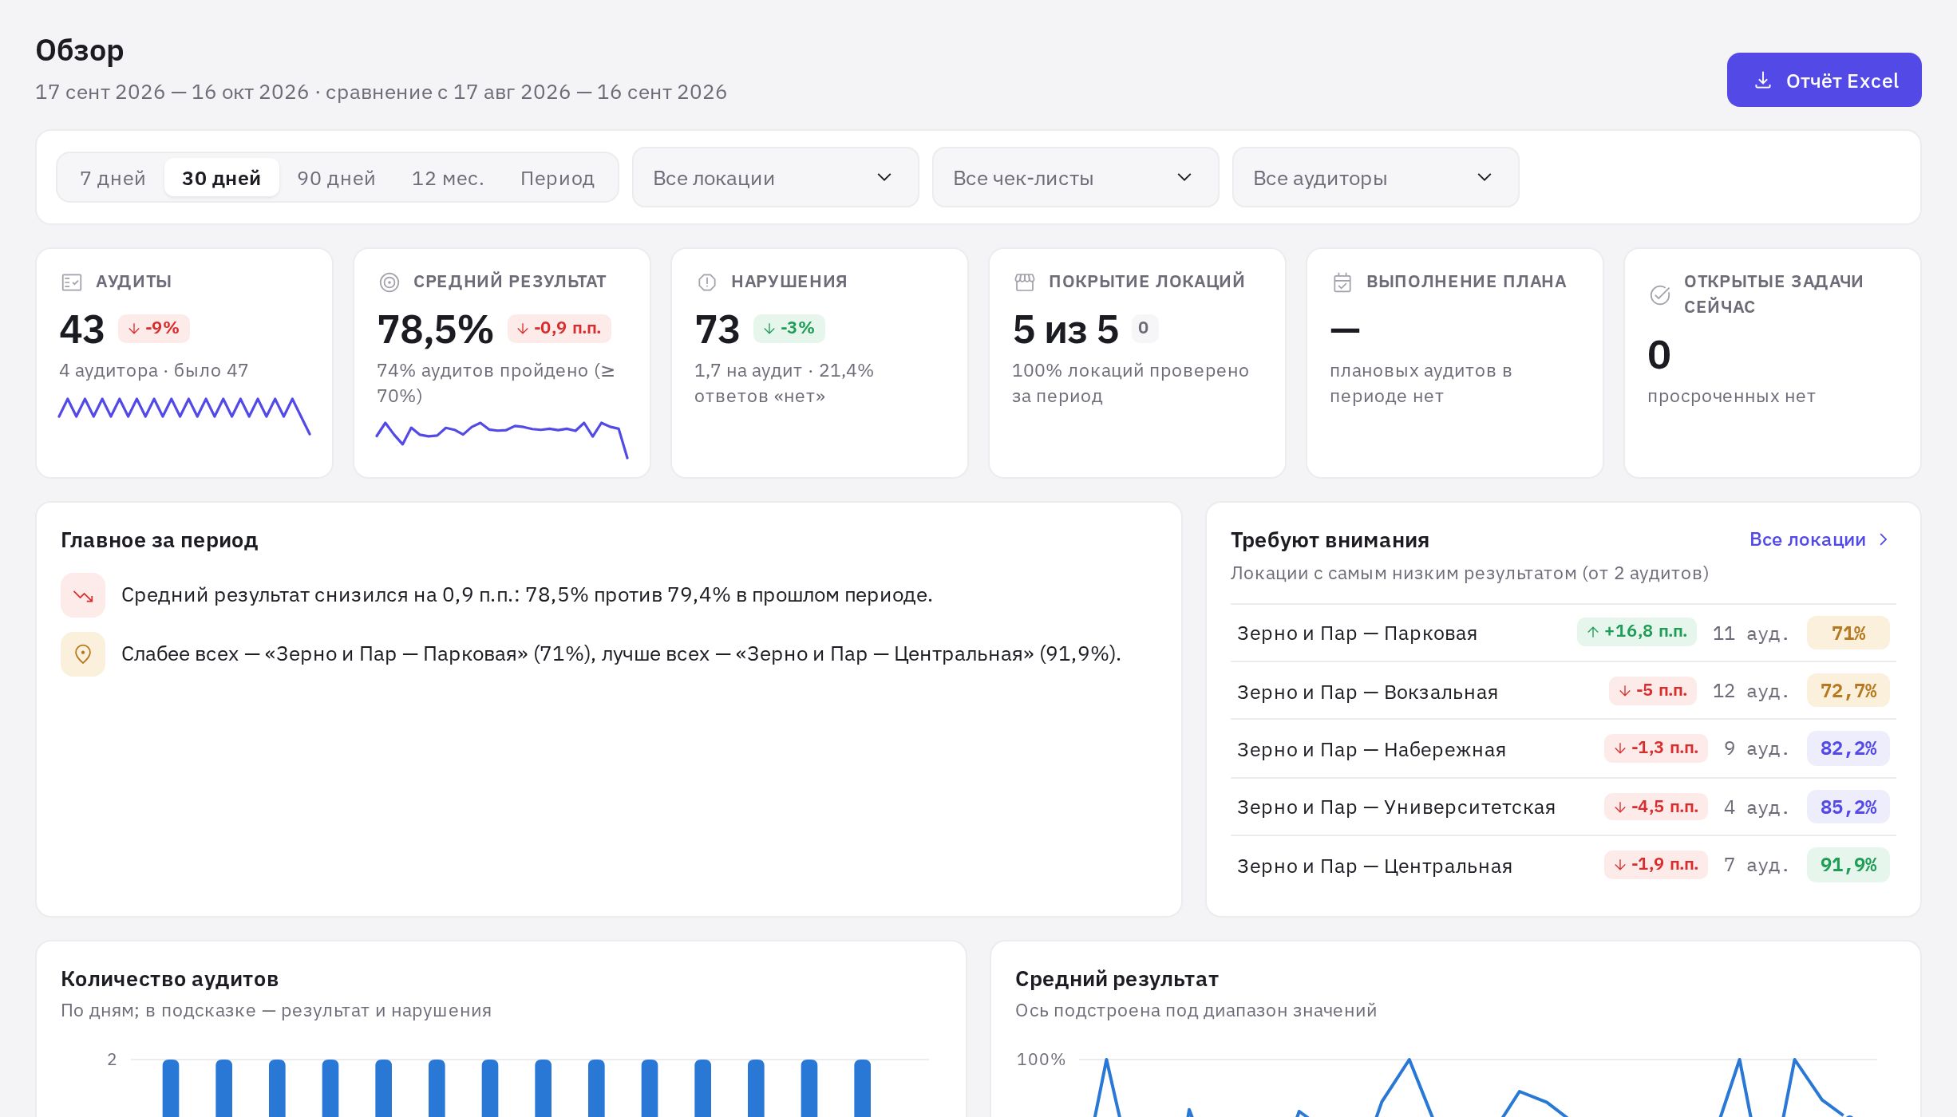The height and width of the screenshot is (1117, 1957).
Task: Click the sparkline in Средний результат card
Action: pos(502,439)
